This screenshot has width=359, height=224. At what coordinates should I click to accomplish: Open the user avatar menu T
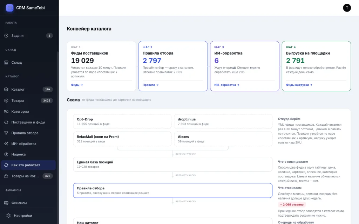click(x=347, y=8)
